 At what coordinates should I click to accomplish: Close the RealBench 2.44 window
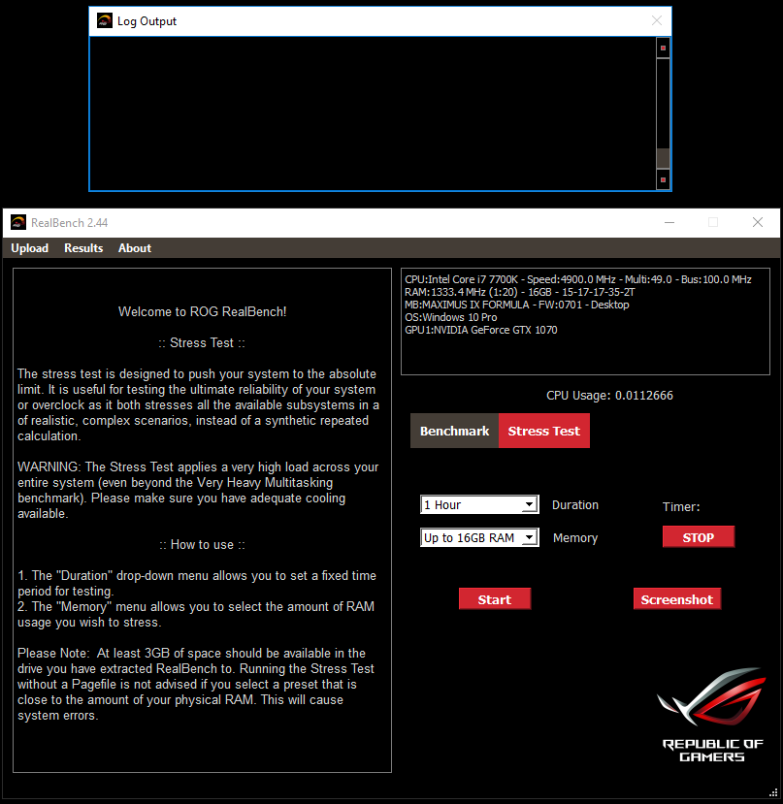tap(758, 222)
